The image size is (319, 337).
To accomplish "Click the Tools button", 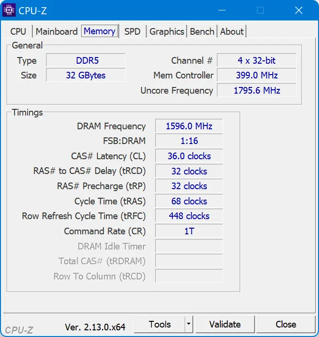I will (159, 324).
